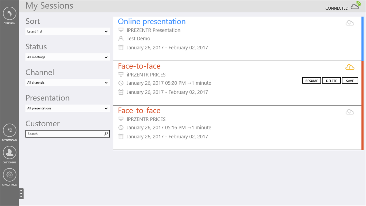Expand the three-dot sidebar handle
The image size is (366, 206).
(21, 194)
